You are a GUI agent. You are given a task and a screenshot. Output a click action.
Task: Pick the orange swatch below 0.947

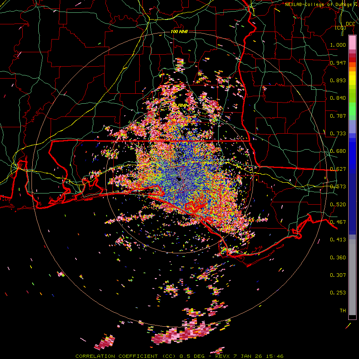pyautogui.click(x=352, y=69)
